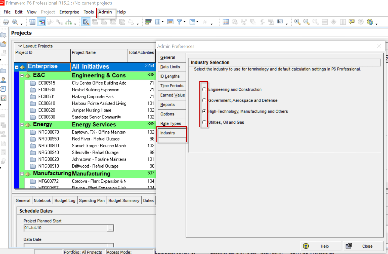388x254 pixels.
Task: Open the Group and Sort icon
Action: (x=192, y=22)
